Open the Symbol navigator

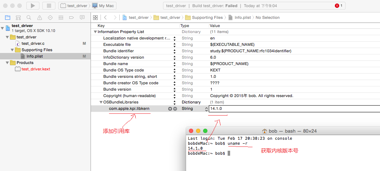[x=18, y=17]
